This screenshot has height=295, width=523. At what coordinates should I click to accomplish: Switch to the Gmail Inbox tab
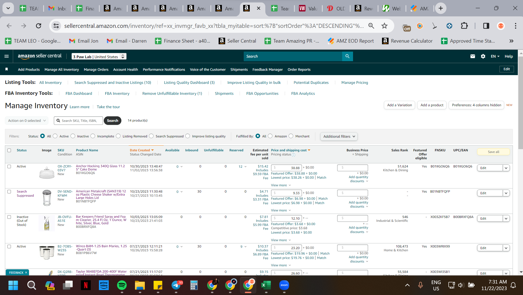coord(58,8)
